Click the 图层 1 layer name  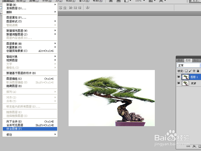click(x=194, y=77)
